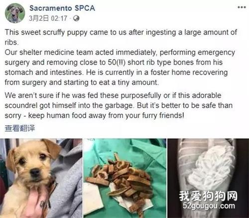The image size is (249, 218).
Task: Click the 'better to be safe' paragraph
Action: click(119, 105)
